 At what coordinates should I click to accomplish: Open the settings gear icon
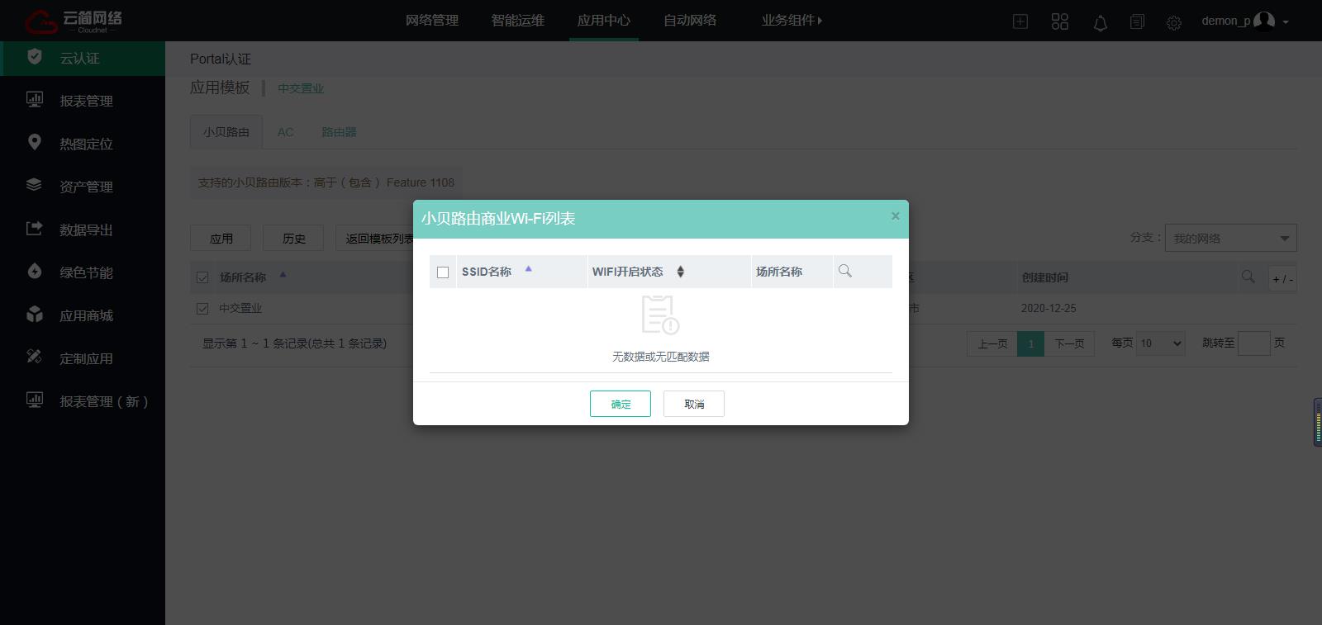click(1174, 22)
